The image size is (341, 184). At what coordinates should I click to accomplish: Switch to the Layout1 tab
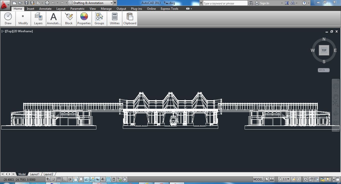34,174
